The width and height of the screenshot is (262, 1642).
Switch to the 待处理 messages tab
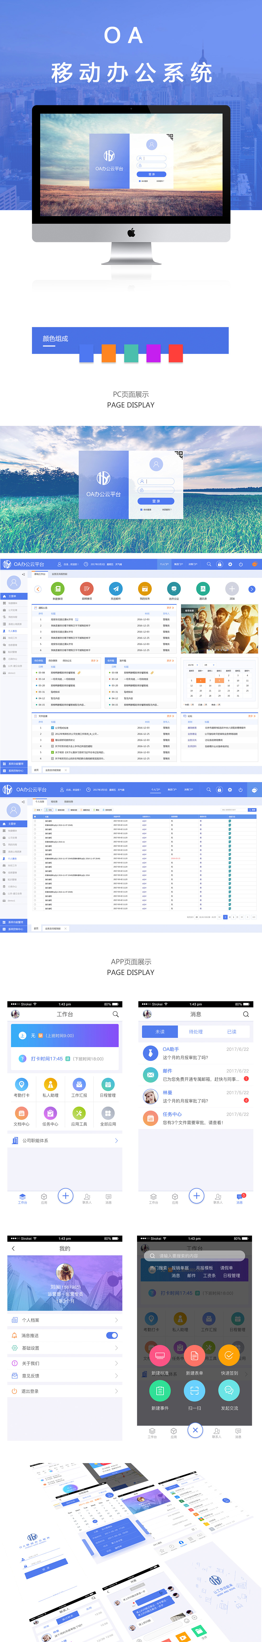click(196, 1031)
